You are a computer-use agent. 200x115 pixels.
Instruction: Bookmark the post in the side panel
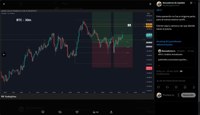pyautogui.click(x=185, y=87)
